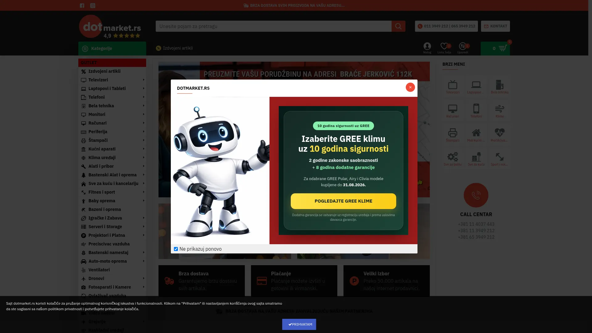Image resolution: width=592 pixels, height=333 pixels.
Task: Open Prečišćivači quick menu icon
Action: pos(499,135)
